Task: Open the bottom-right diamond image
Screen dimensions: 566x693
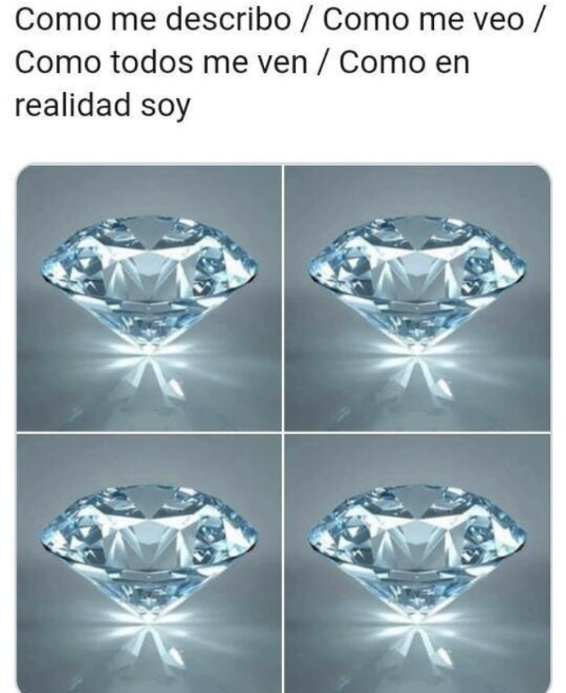Action: tap(417, 563)
